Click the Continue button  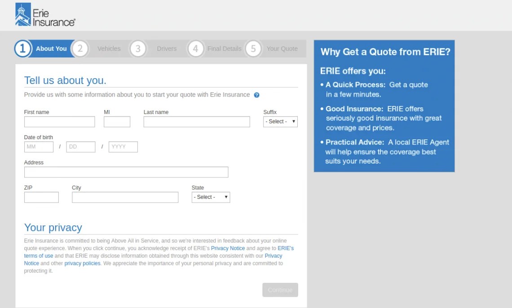(x=280, y=290)
